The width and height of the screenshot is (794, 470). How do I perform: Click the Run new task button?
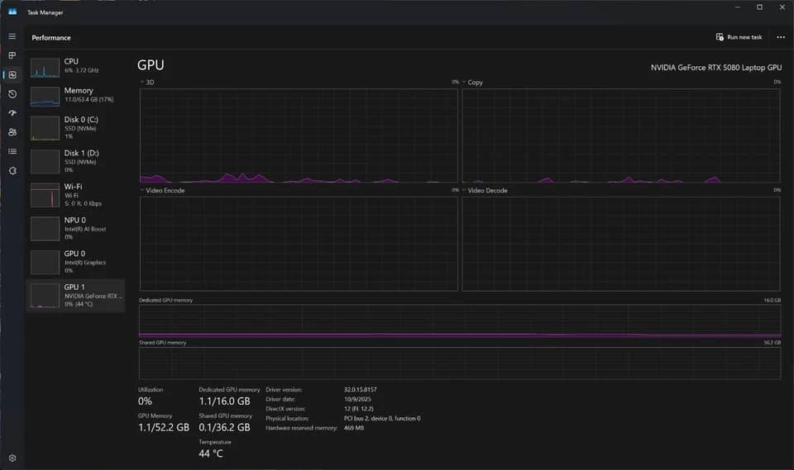point(739,37)
